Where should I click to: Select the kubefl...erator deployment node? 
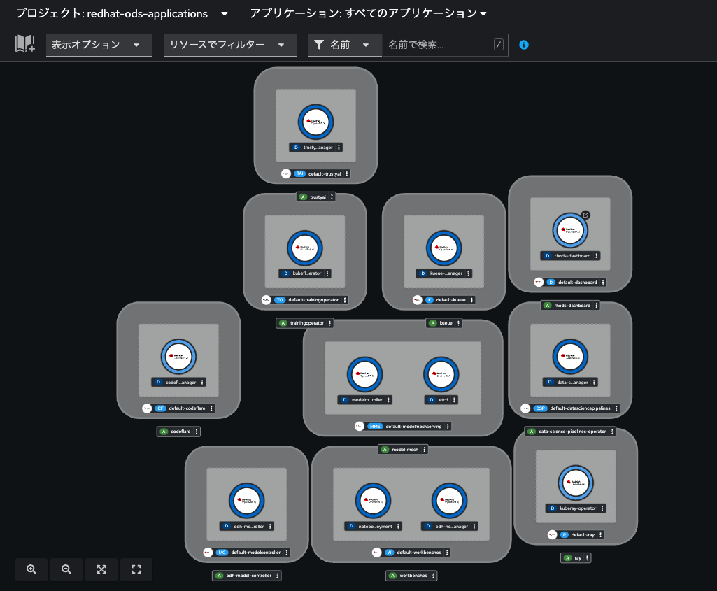304,248
